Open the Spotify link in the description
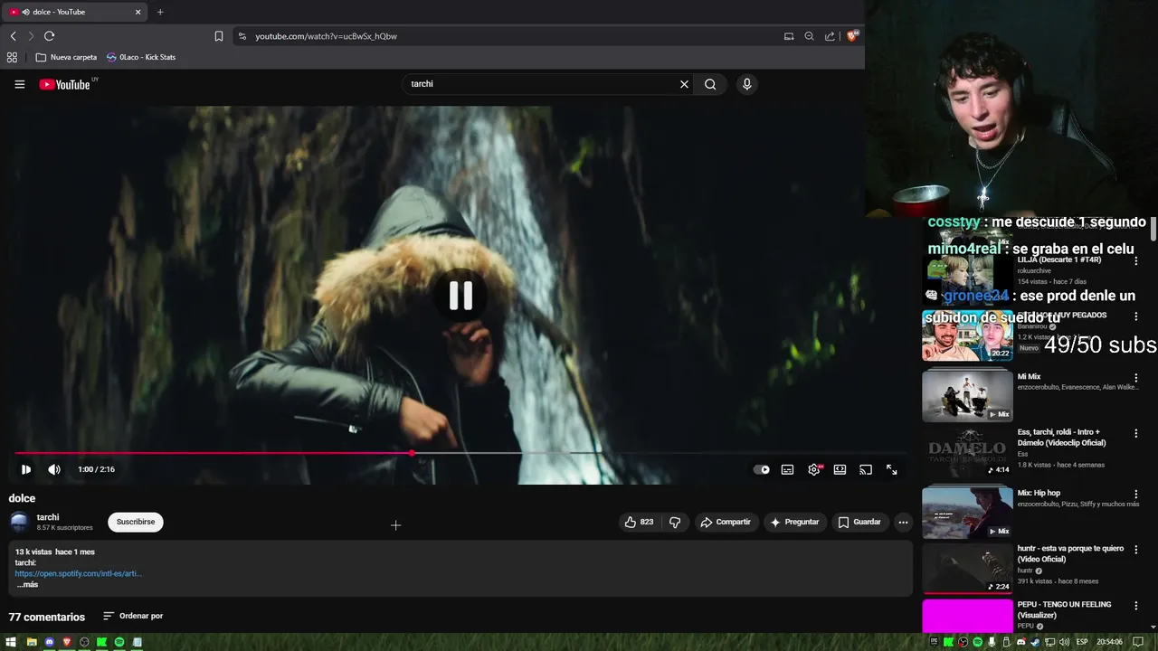Image resolution: width=1158 pixels, height=651 pixels. tap(79, 573)
